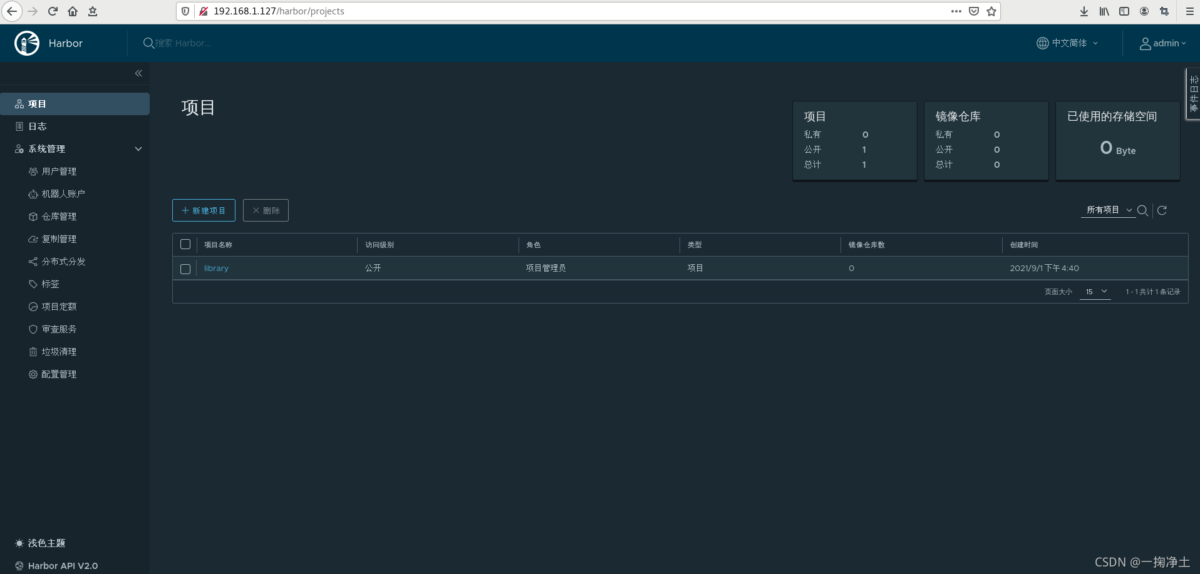Click the 公开 access level cell in library row
This screenshot has width=1200, height=574.
[373, 268]
